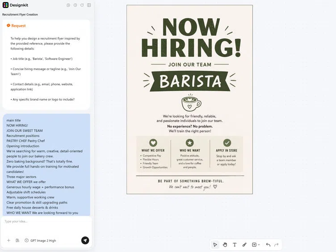
Task: Select the Text tool
Action: 235,245
